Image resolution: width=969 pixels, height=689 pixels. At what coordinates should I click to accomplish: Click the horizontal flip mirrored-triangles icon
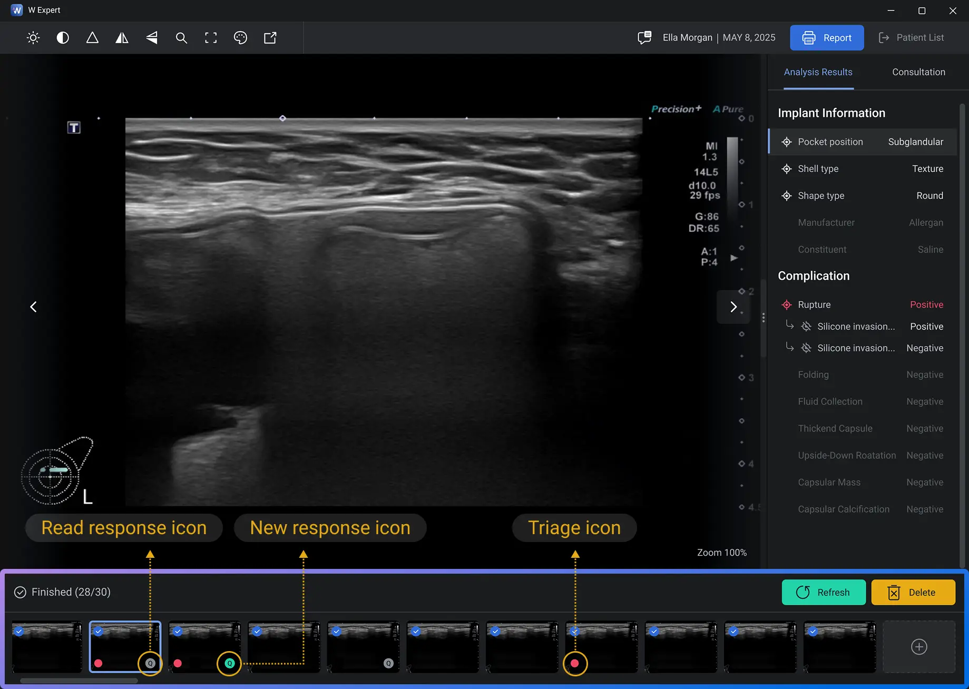122,38
